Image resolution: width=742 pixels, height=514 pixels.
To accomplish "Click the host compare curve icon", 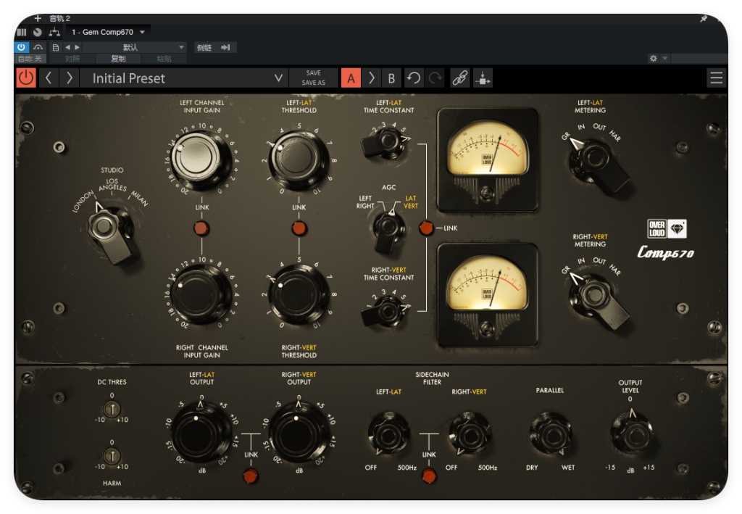I will point(38,47).
